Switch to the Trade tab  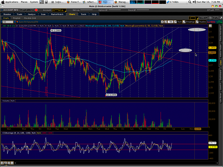tap(20, 14)
